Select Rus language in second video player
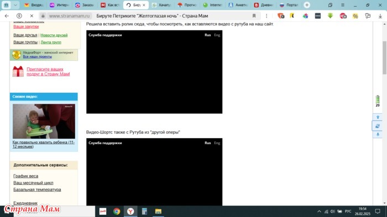This screenshot has height=217, width=387. (x=207, y=143)
